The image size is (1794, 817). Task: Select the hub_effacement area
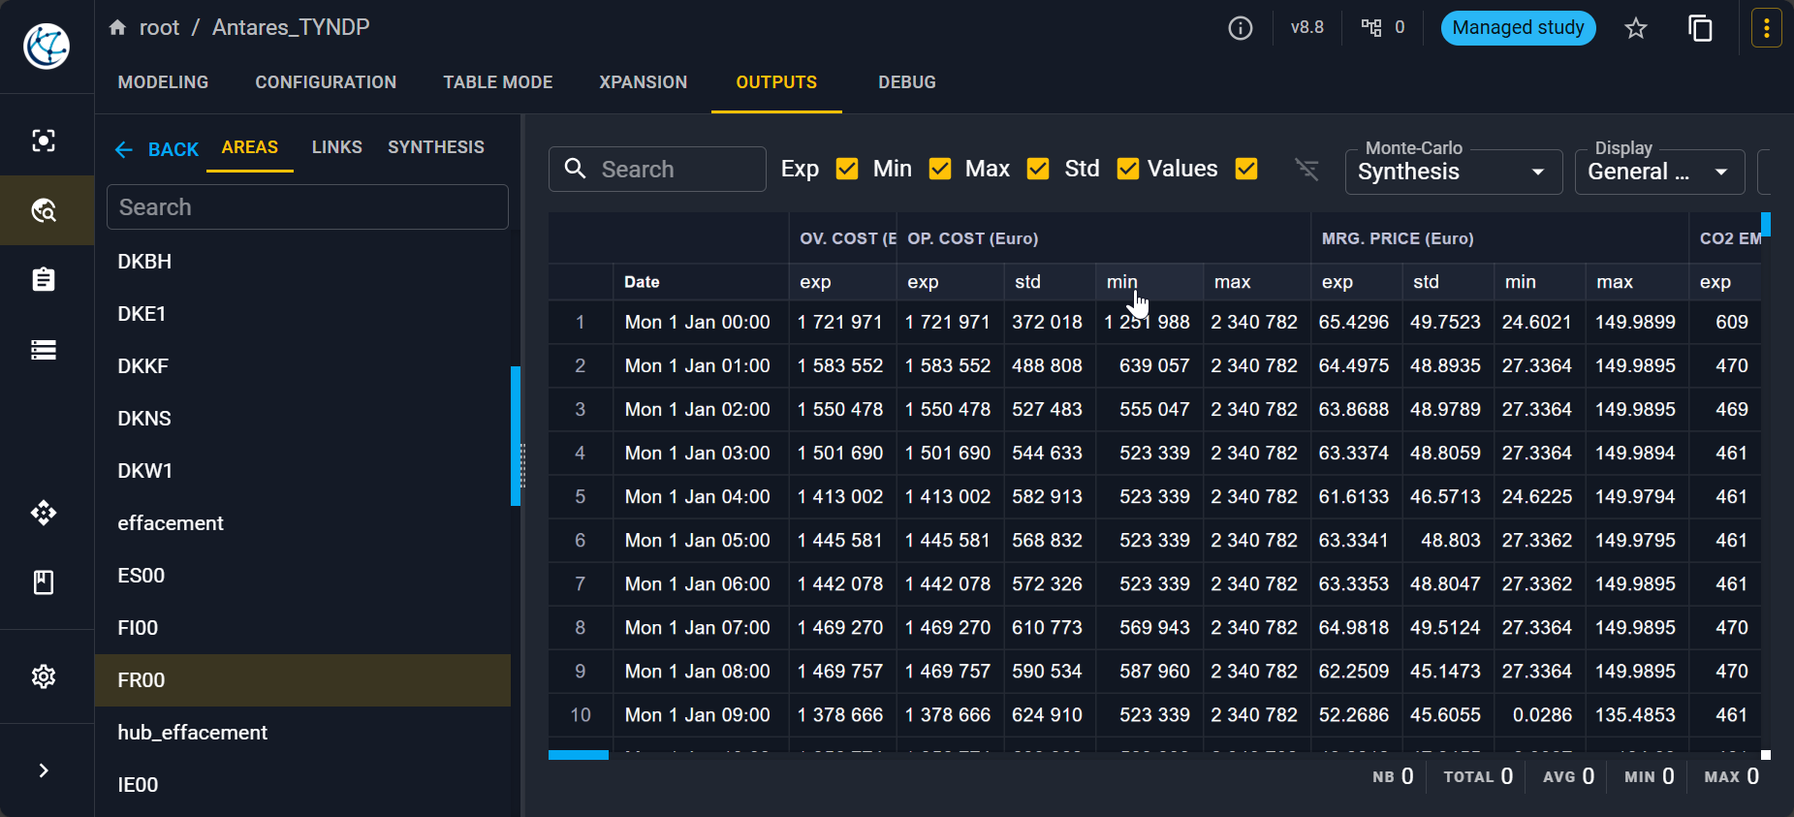[302, 733]
